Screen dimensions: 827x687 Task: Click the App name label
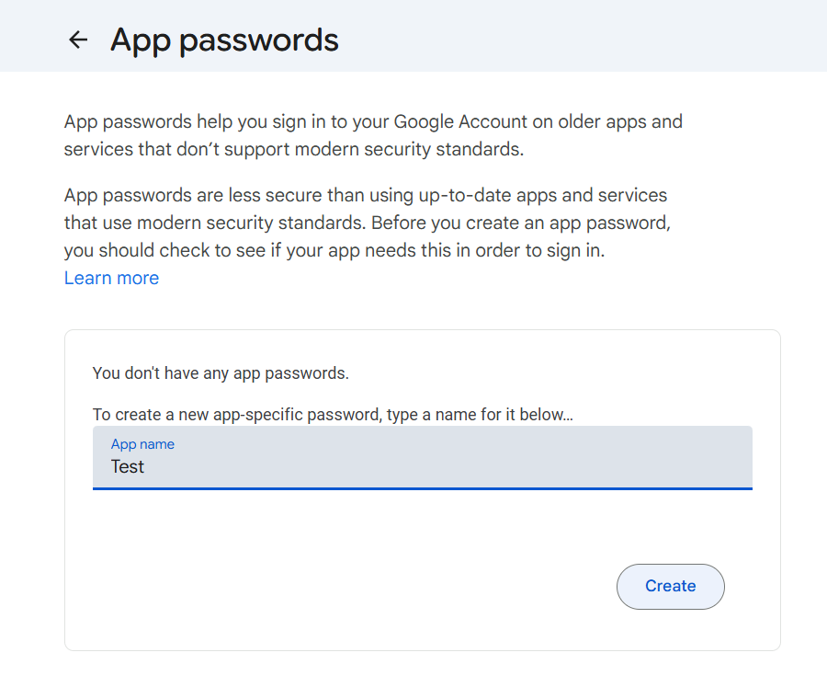coord(142,444)
